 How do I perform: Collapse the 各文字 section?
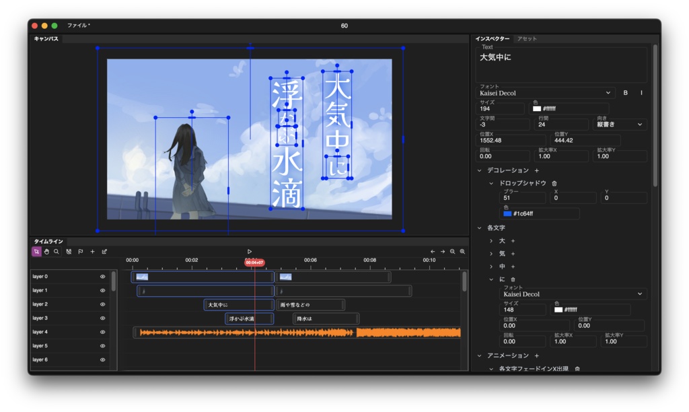point(479,228)
